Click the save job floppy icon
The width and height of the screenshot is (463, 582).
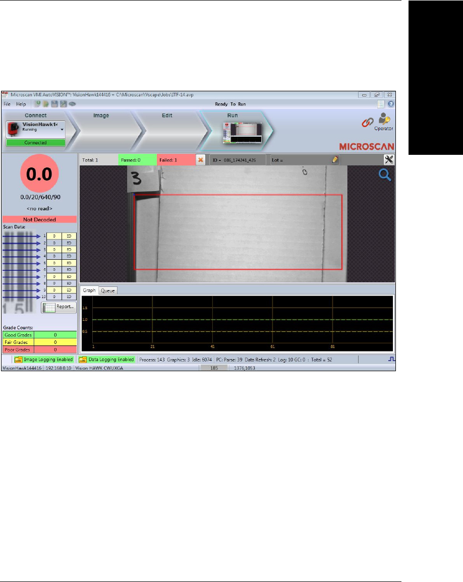point(54,104)
